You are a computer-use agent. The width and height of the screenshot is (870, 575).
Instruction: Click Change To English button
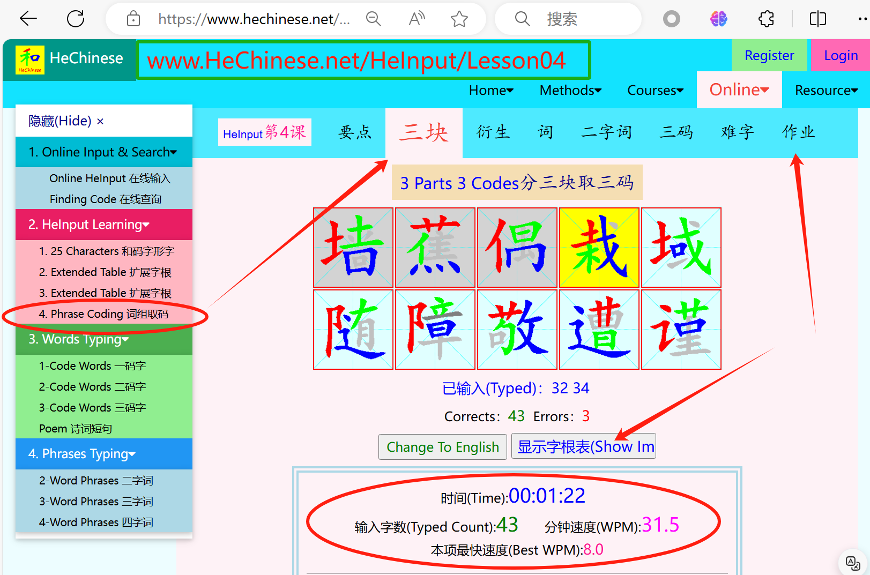[x=443, y=446]
